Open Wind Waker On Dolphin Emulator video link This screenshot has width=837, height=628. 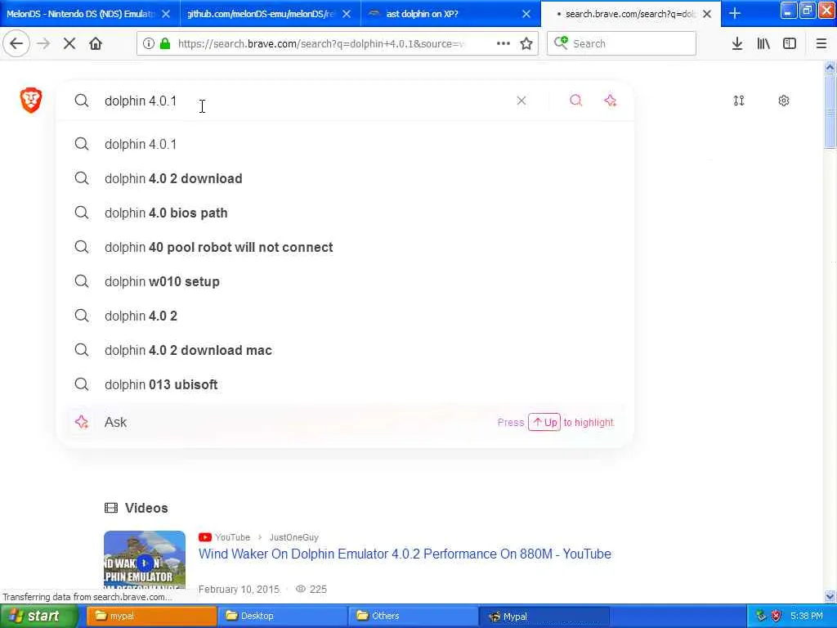point(405,554)
